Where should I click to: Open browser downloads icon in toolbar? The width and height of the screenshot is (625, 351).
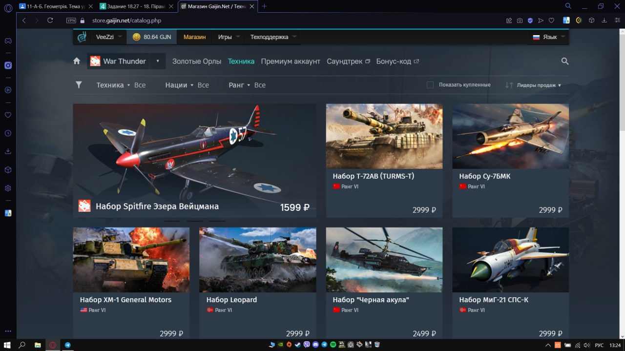tap(604, 21)
